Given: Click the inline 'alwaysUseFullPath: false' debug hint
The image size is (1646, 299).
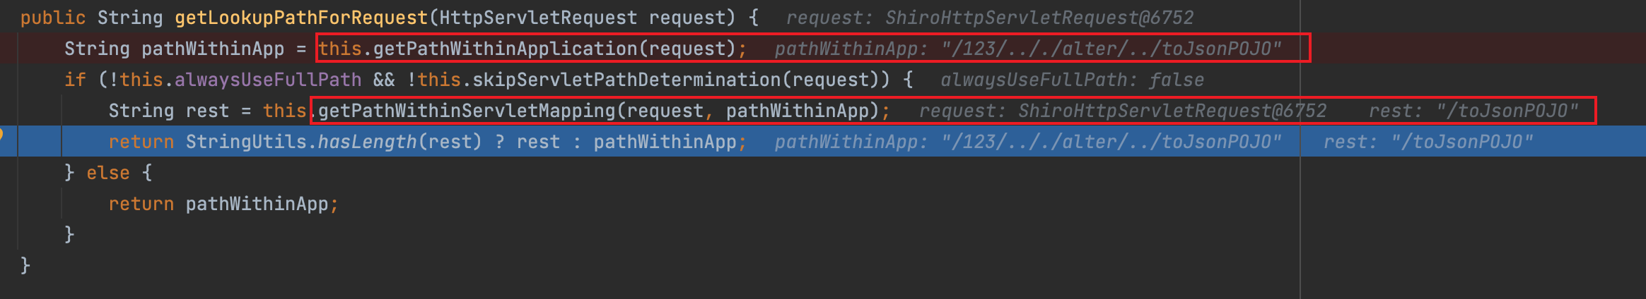Looking at the screenshot, I should 1072,80.
